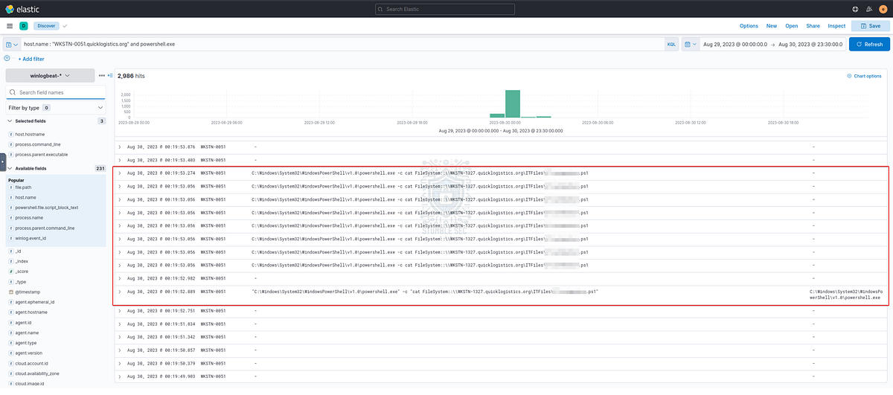Expand the row at 00:19:49.903
This screenshot has width=893, height=395.
click(121, 376)
